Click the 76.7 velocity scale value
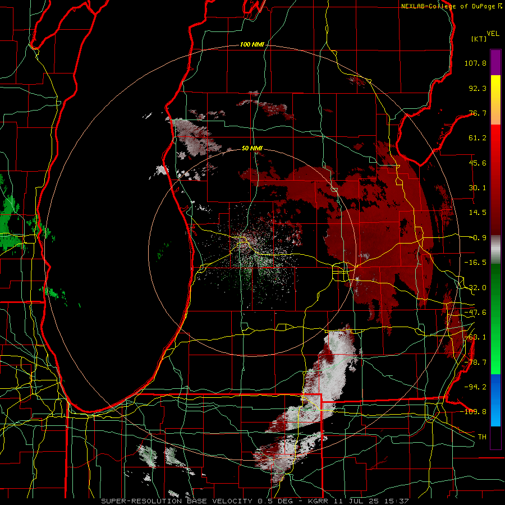 pyautogui.click(x=478, y=113)
